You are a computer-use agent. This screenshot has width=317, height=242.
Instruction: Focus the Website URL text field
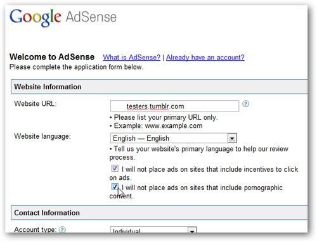tap(174, 106)
